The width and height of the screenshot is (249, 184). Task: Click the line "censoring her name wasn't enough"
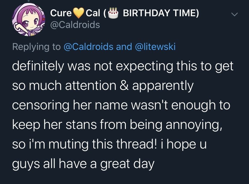(x=121, y=105)
